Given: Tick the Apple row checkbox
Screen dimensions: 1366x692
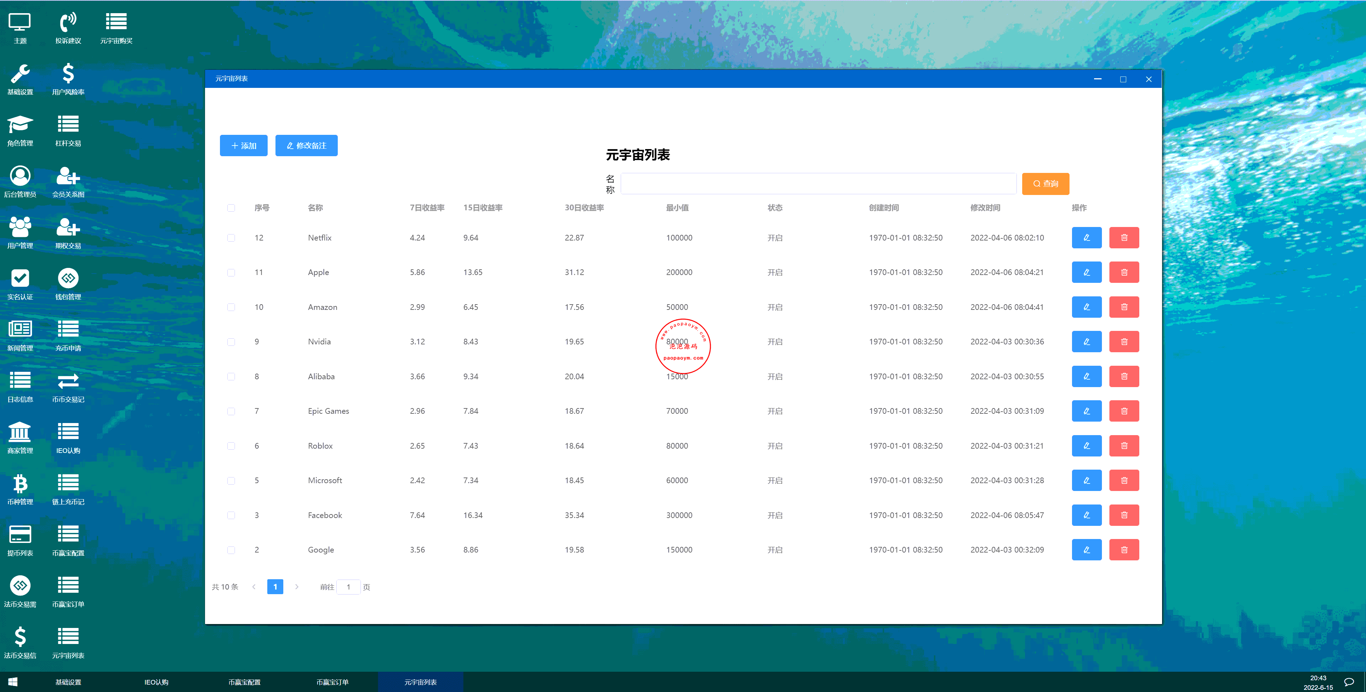Looking at the screenshot, I should 231,273.
